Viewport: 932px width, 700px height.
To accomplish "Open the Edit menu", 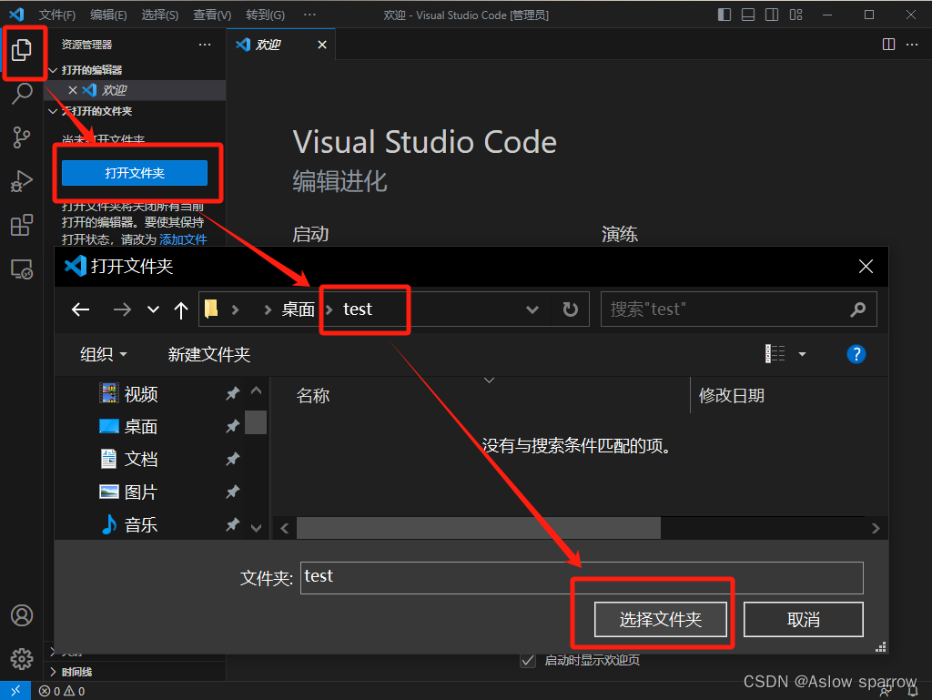I will tap(108, 15).
